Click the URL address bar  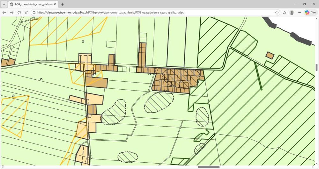tap(155, 12)
